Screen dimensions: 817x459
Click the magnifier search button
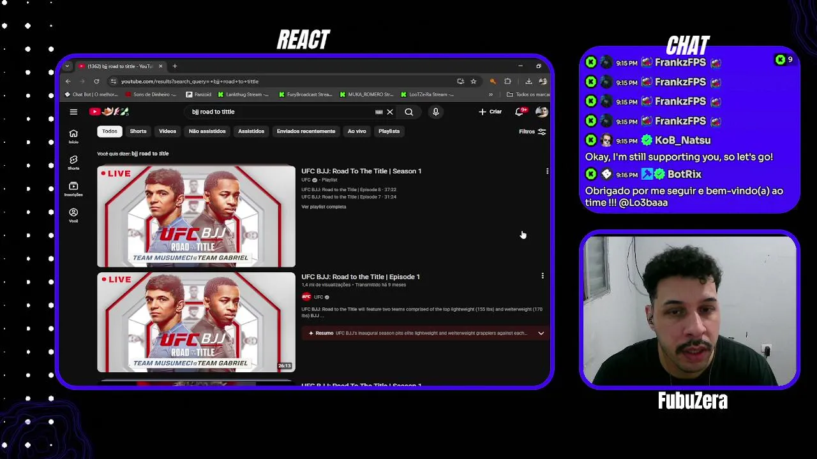(408, 112)
